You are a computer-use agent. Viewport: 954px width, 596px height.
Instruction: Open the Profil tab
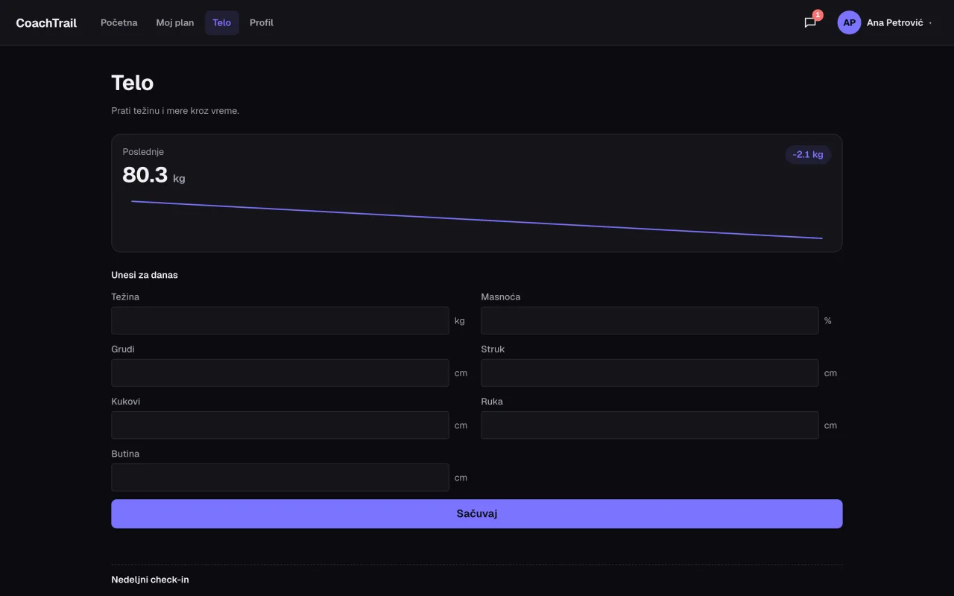point(262,22)
